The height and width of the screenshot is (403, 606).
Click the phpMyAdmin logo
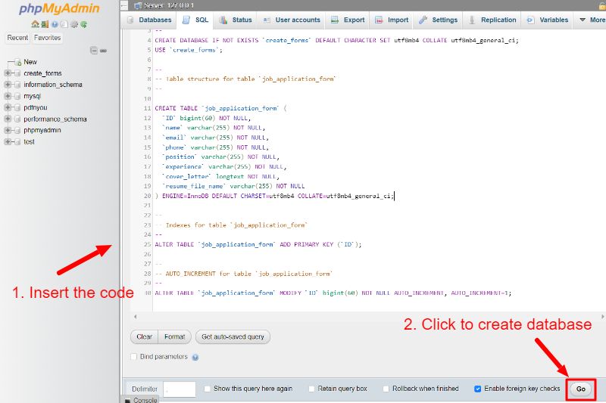click(59, 8)
